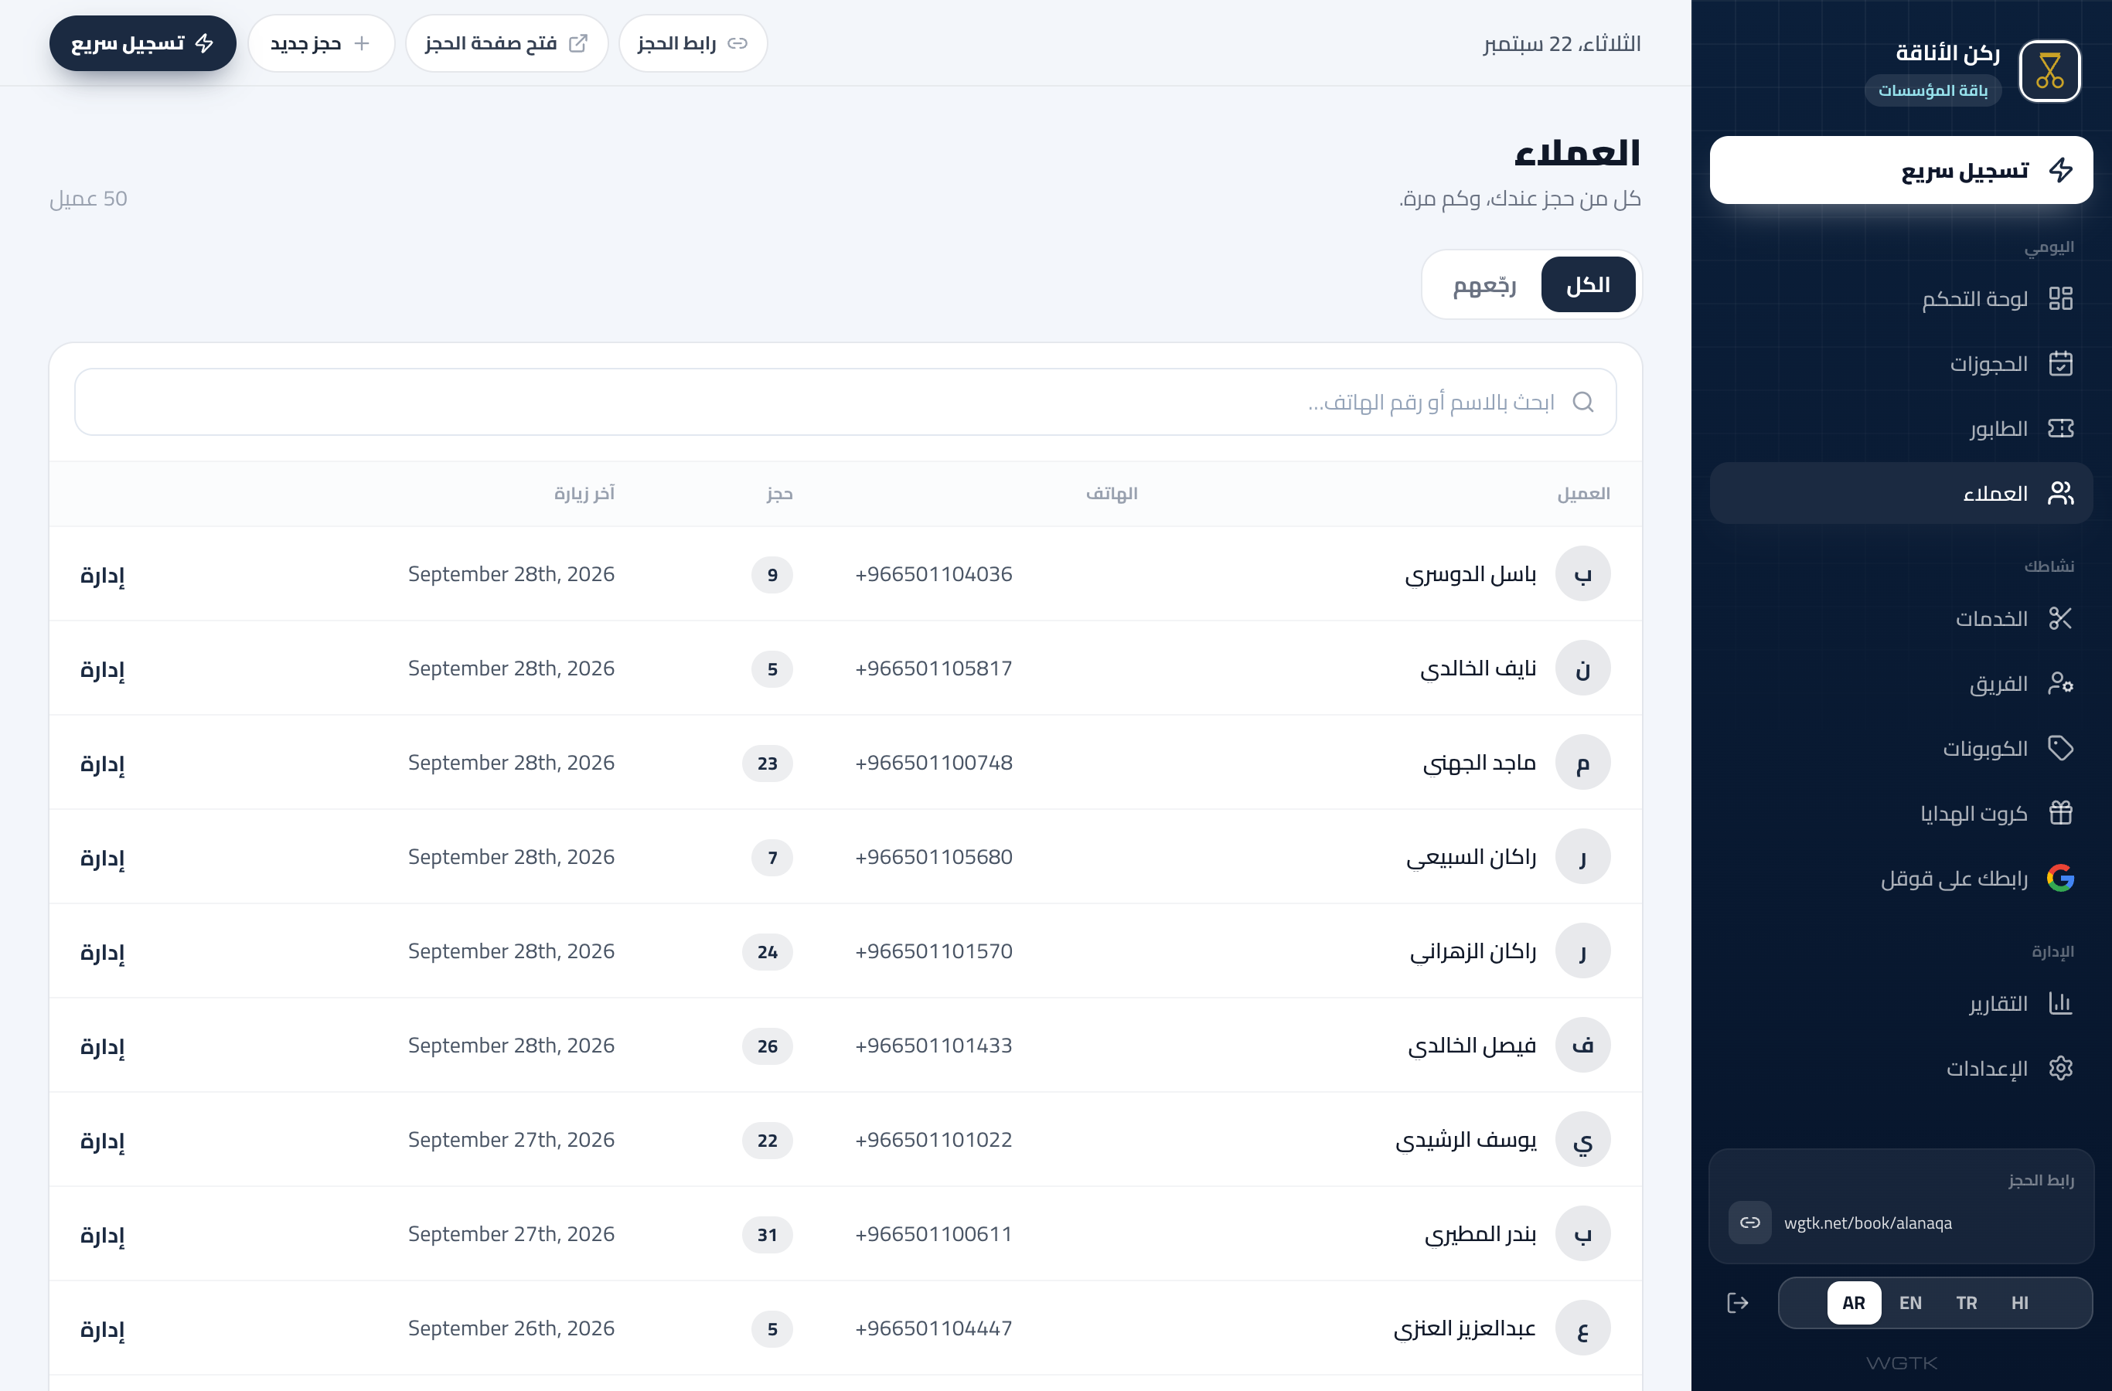This screenshot has height=1391, width=2112.
Task: Click إدارة for راكان الزهراني
Action: 103,952
